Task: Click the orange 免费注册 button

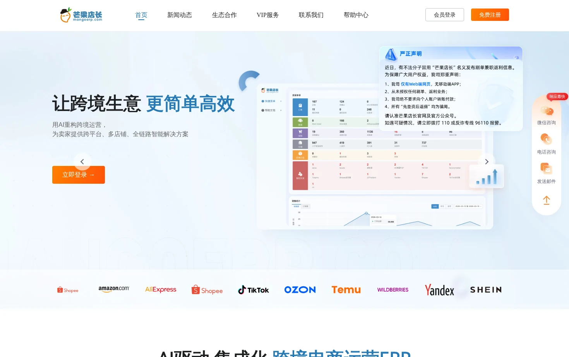Action: [x=490, y=15]
